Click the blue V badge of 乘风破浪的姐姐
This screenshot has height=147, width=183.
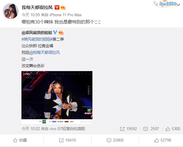pos(55,32)
